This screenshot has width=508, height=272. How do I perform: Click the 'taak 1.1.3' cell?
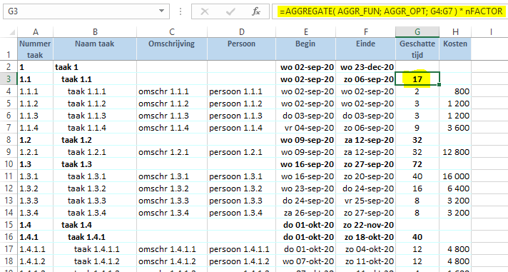click(95, 116)
